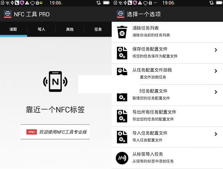The image size is (223, 169).
Task: Tap the 保存任务配置文件 file icon
Action: (x=122, y=53)
